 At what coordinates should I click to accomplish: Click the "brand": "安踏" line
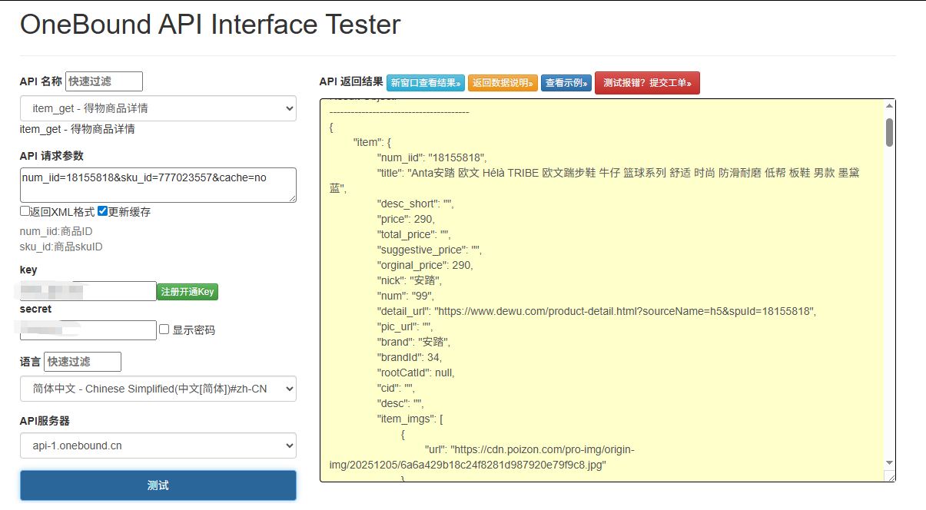[414, 342]
